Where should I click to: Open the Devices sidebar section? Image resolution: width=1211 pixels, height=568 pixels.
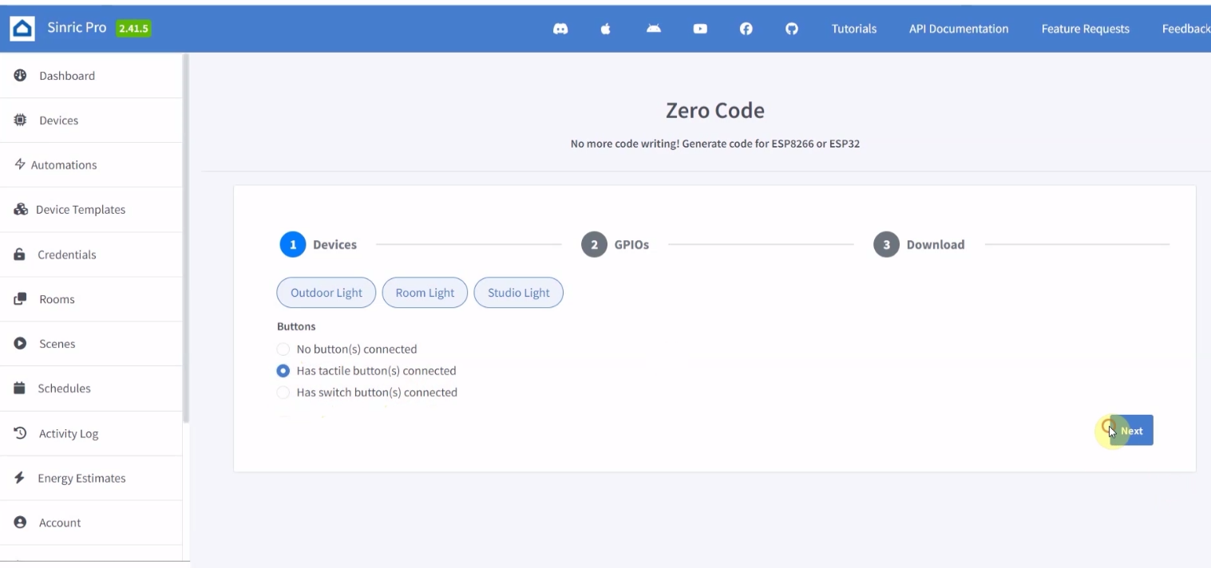58,120
